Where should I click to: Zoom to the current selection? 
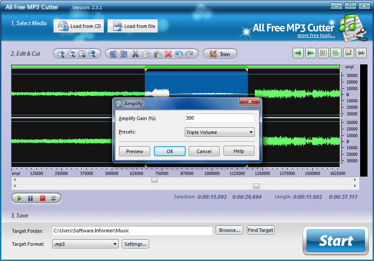tap(81, 54)
